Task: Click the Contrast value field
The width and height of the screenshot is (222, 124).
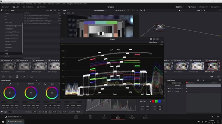Action: (34, 112)
